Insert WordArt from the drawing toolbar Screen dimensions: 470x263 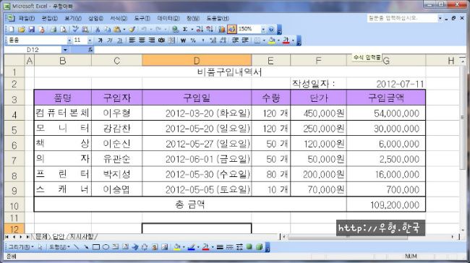135,247
